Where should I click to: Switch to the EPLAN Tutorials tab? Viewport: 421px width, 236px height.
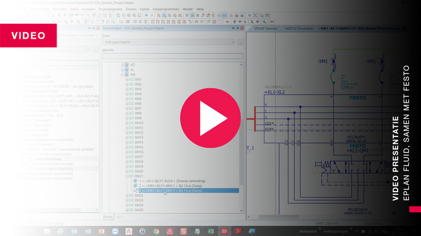(x=266, y=28)
